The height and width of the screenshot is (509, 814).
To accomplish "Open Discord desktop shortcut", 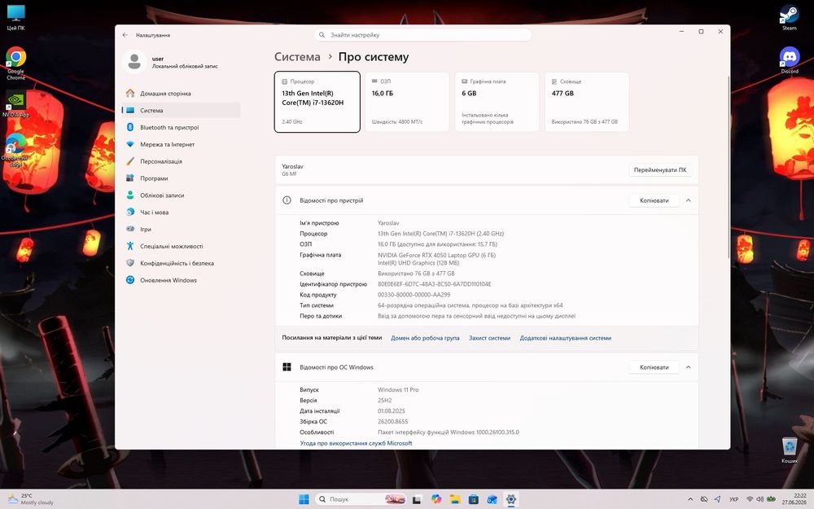I will (x=790, y=60).
